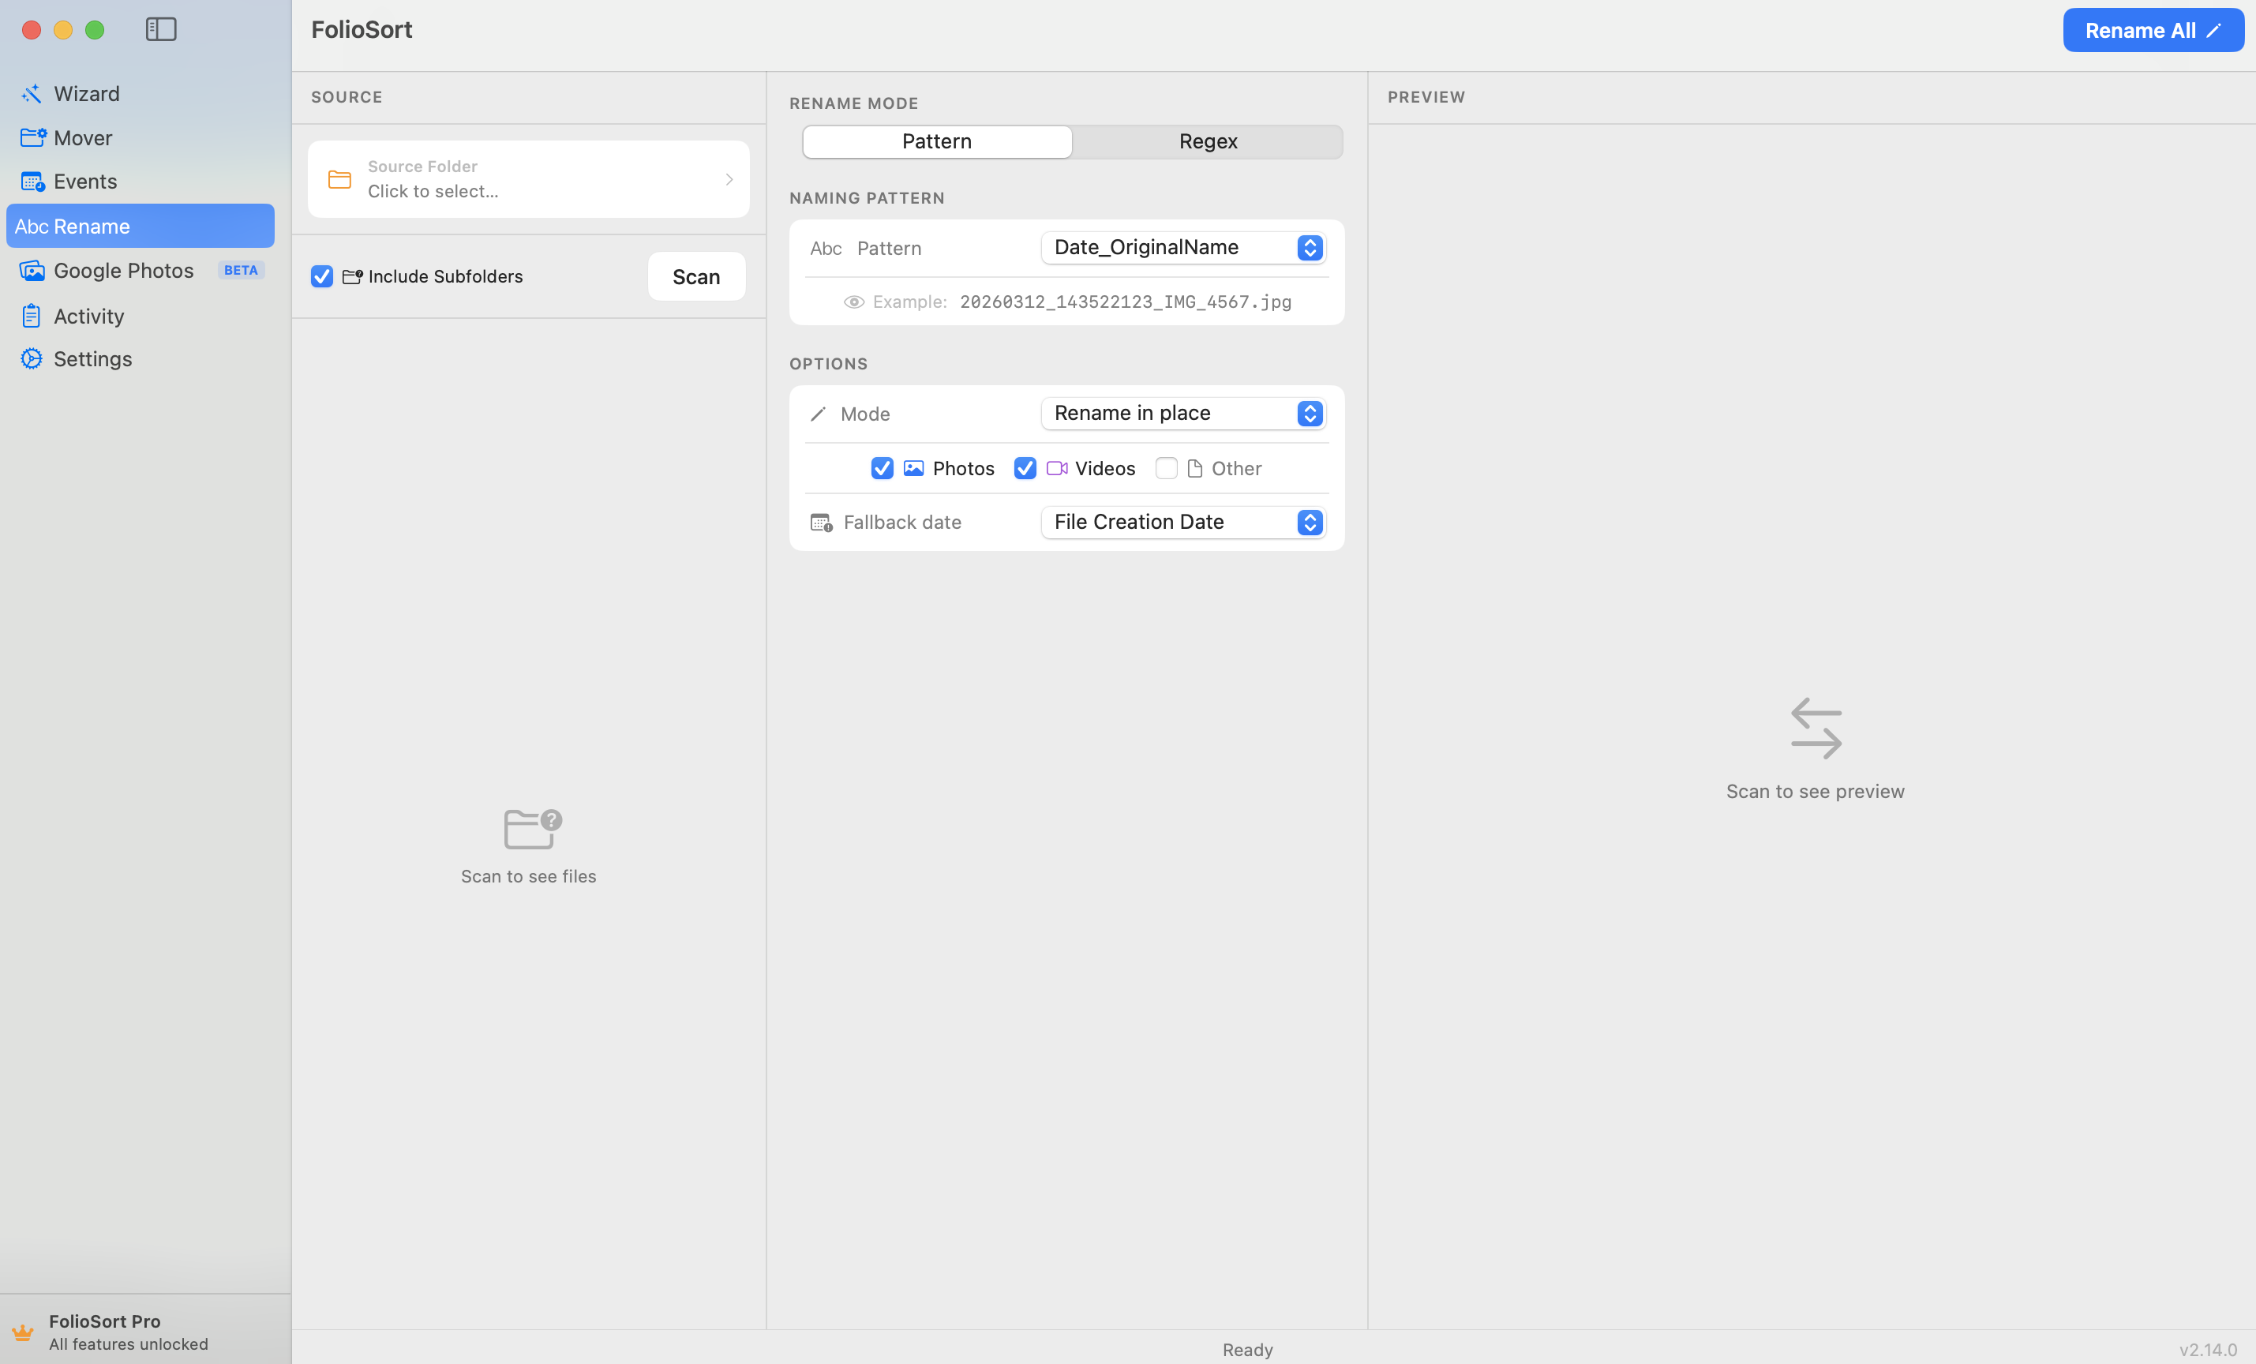This screenshot has height=1364, width=2256.
Task: Switch to Regex rename mode
Action: [x=1208, y=142]
